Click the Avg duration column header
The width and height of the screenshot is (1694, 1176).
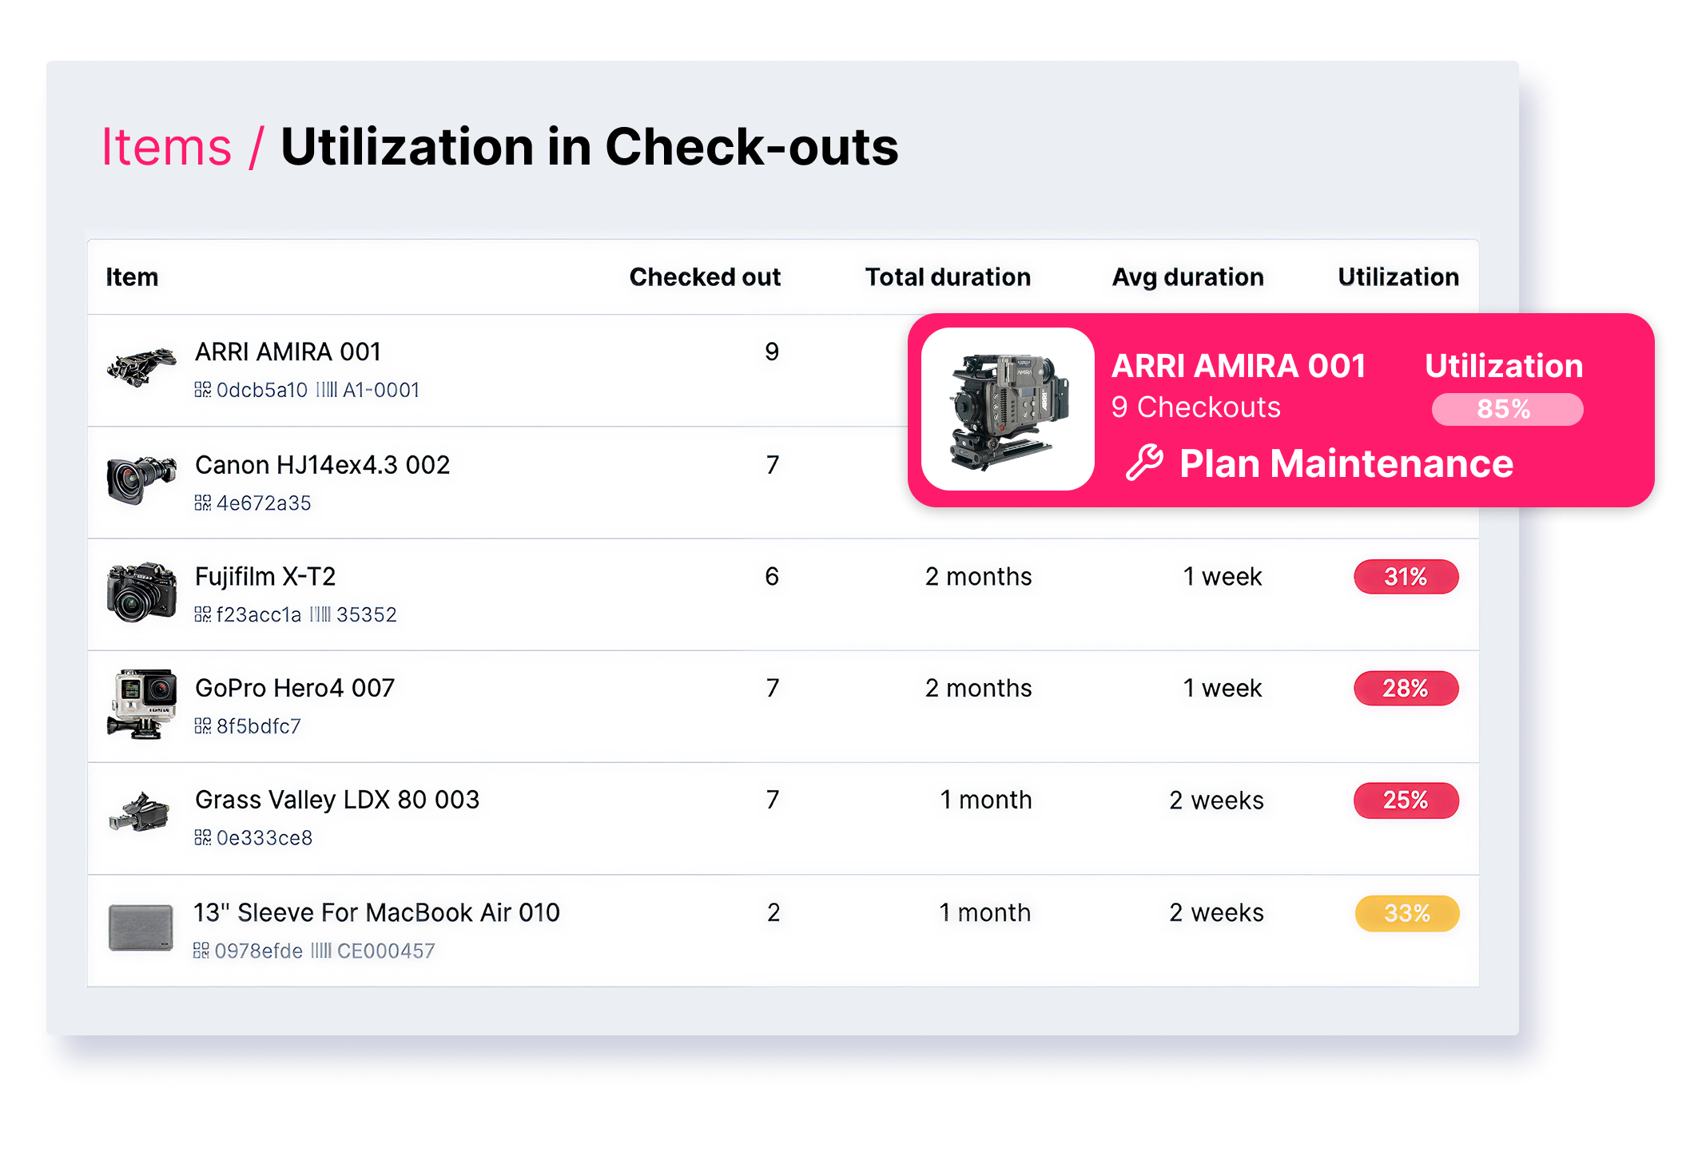[x=1187, y=277]
